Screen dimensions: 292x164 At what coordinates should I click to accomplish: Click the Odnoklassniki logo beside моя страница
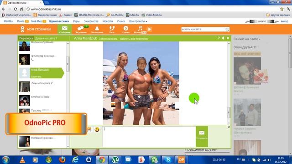22,29
